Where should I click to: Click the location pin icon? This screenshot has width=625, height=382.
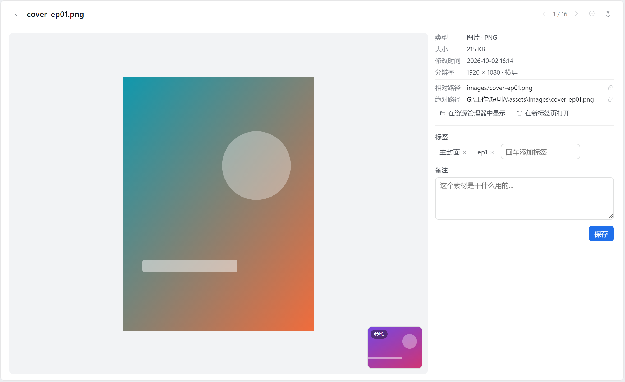608,14
